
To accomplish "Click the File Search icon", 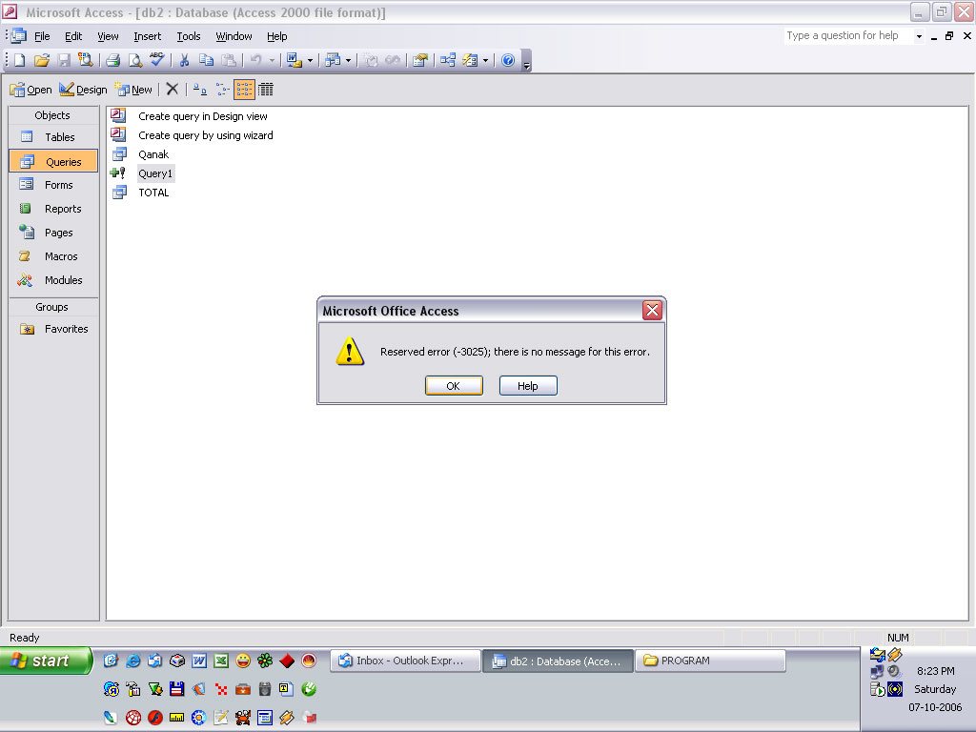I will (x=85, y=60).
